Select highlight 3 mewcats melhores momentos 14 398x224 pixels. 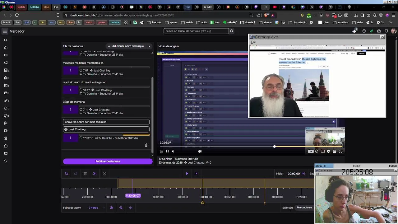[106, 68]
